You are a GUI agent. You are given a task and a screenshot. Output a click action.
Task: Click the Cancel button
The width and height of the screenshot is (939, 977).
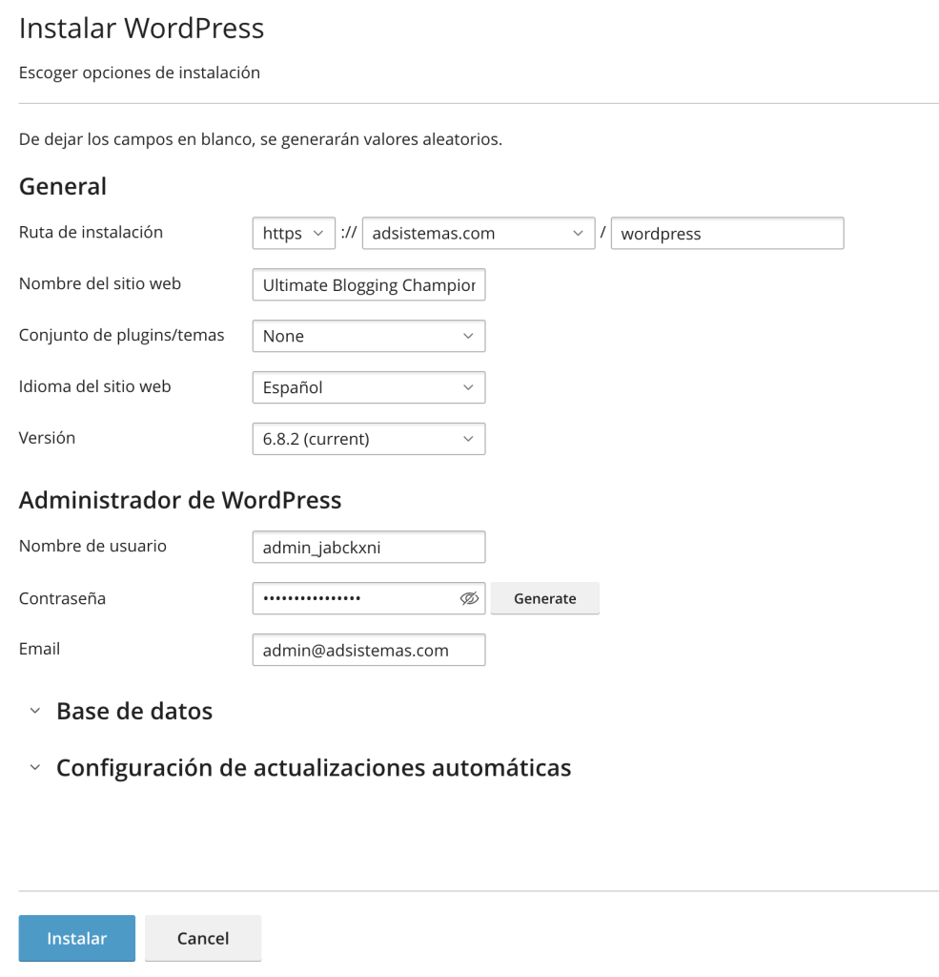click(203, 938)
